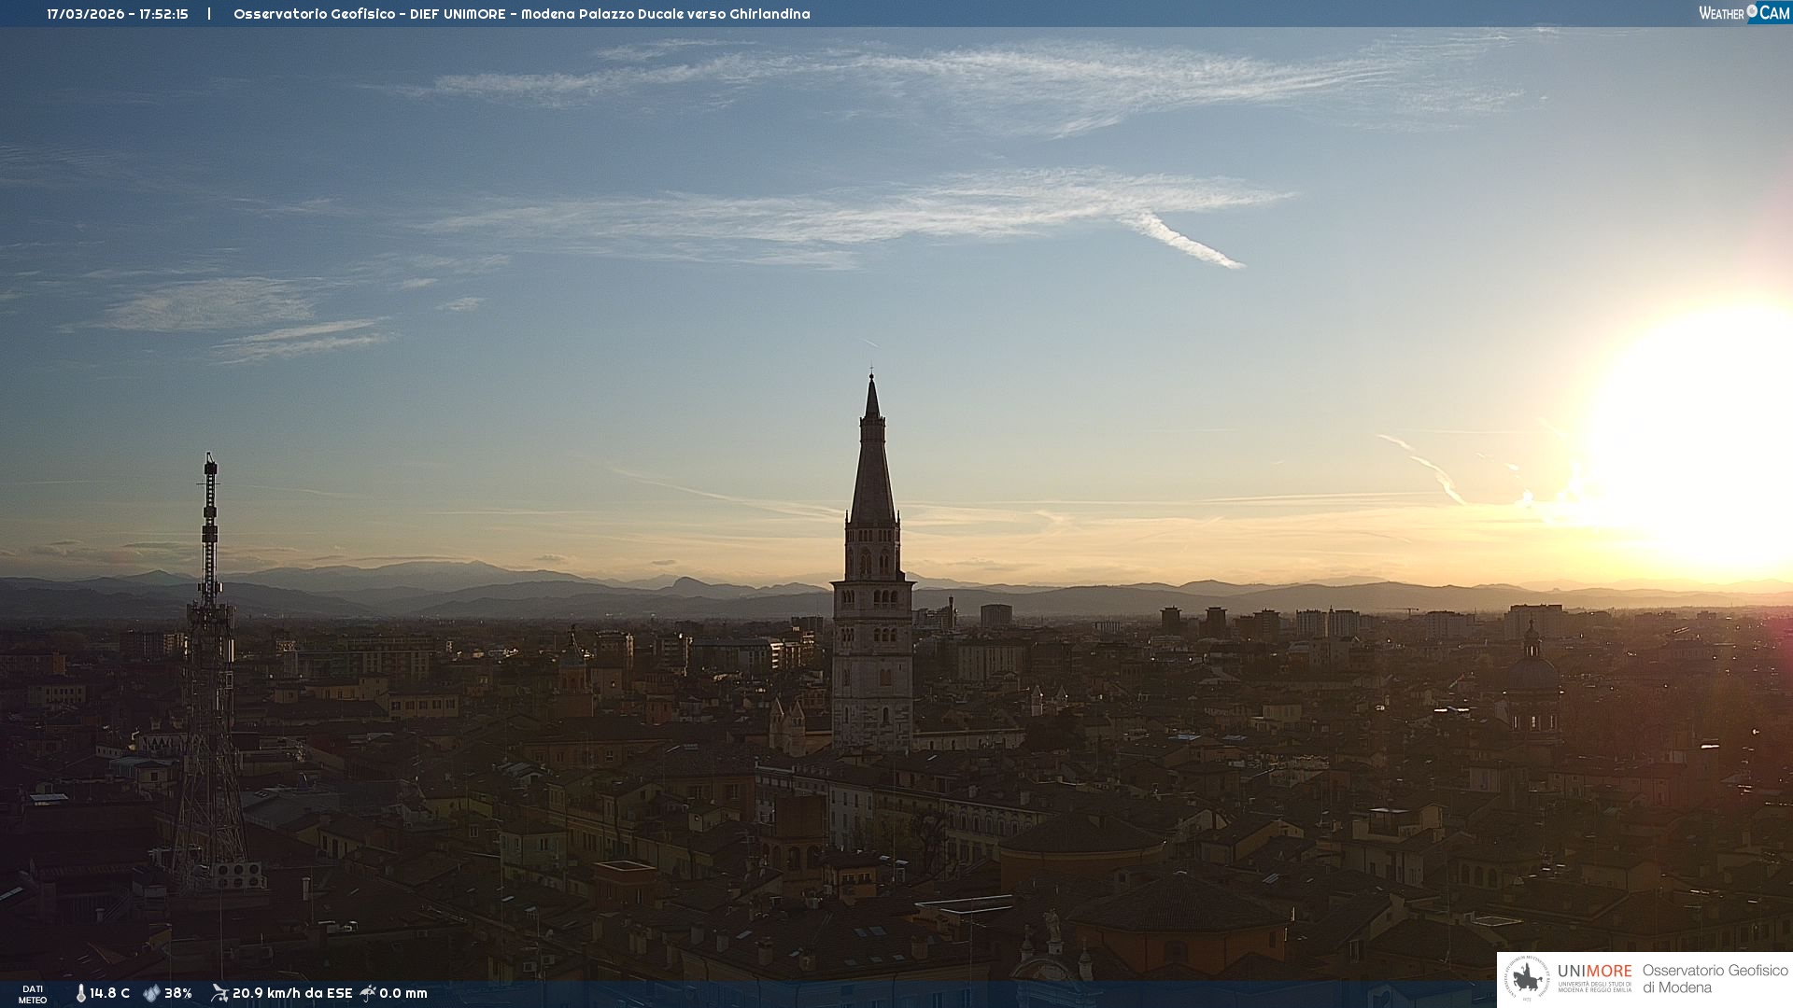The height and width of the screenshot is (1008, 1793).
Task: Click the 14.8 C temperature reading
Action: point(109,993)
